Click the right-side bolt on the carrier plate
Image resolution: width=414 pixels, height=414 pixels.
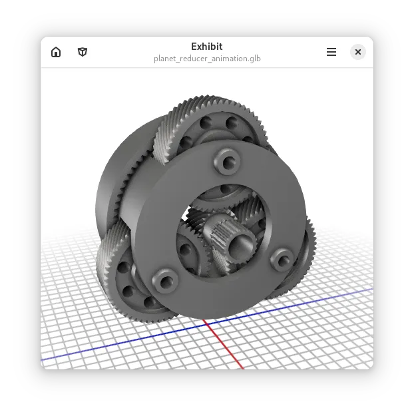click(283, 259)
